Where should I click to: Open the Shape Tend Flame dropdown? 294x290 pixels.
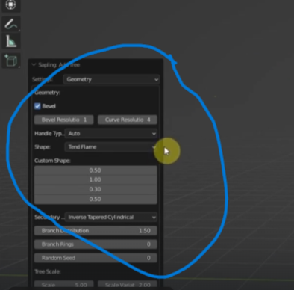(x=111, y=147)
